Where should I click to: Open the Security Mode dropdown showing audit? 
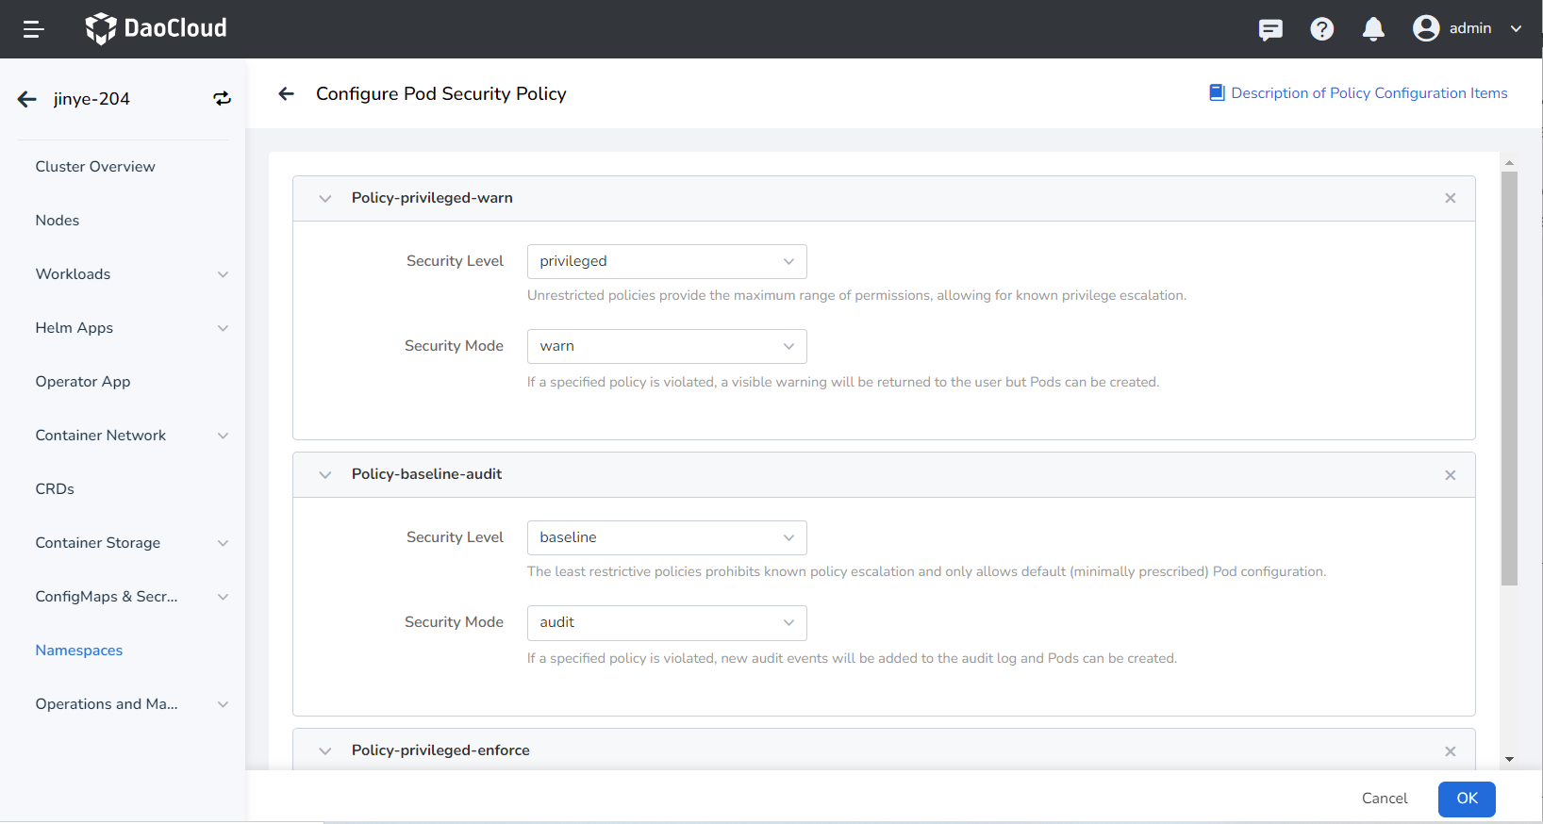click(x=666, y=622)
